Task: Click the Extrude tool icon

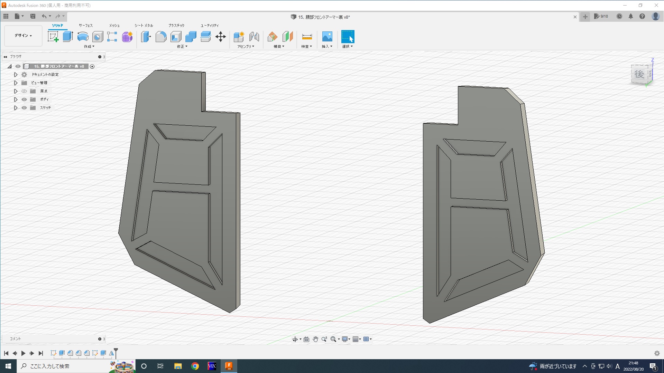Action: tap(68, 37)
